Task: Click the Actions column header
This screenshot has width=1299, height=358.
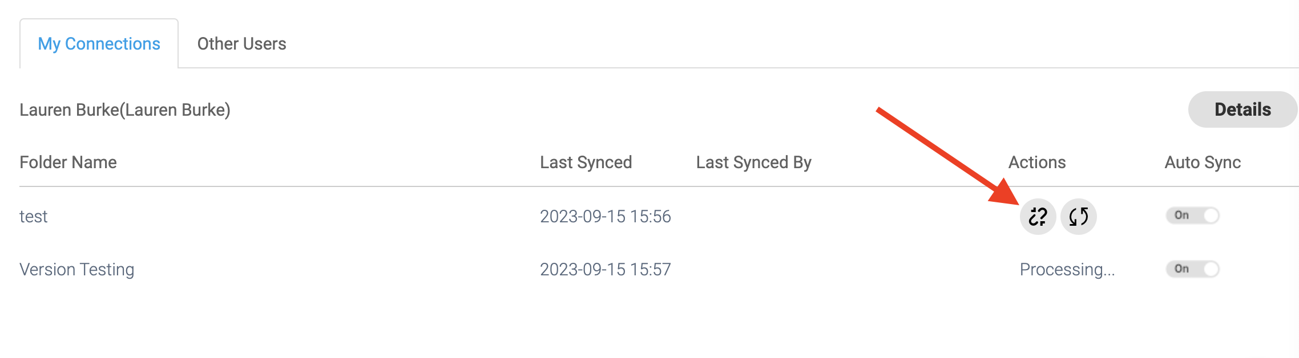Action: coord(1036,162)
